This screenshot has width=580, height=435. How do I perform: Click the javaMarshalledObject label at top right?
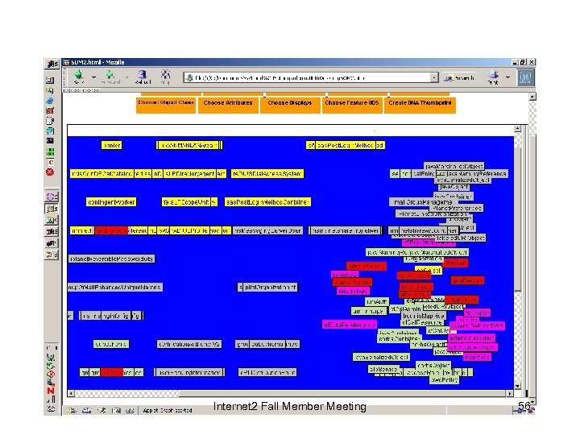pos(454,166)
